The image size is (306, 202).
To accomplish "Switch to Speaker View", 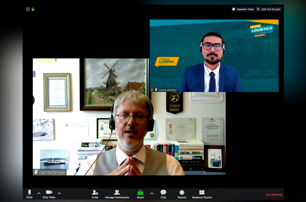I will click(x=243, y=9).
